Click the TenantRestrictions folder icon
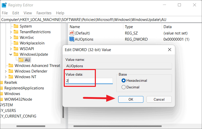 coord(16,32)
